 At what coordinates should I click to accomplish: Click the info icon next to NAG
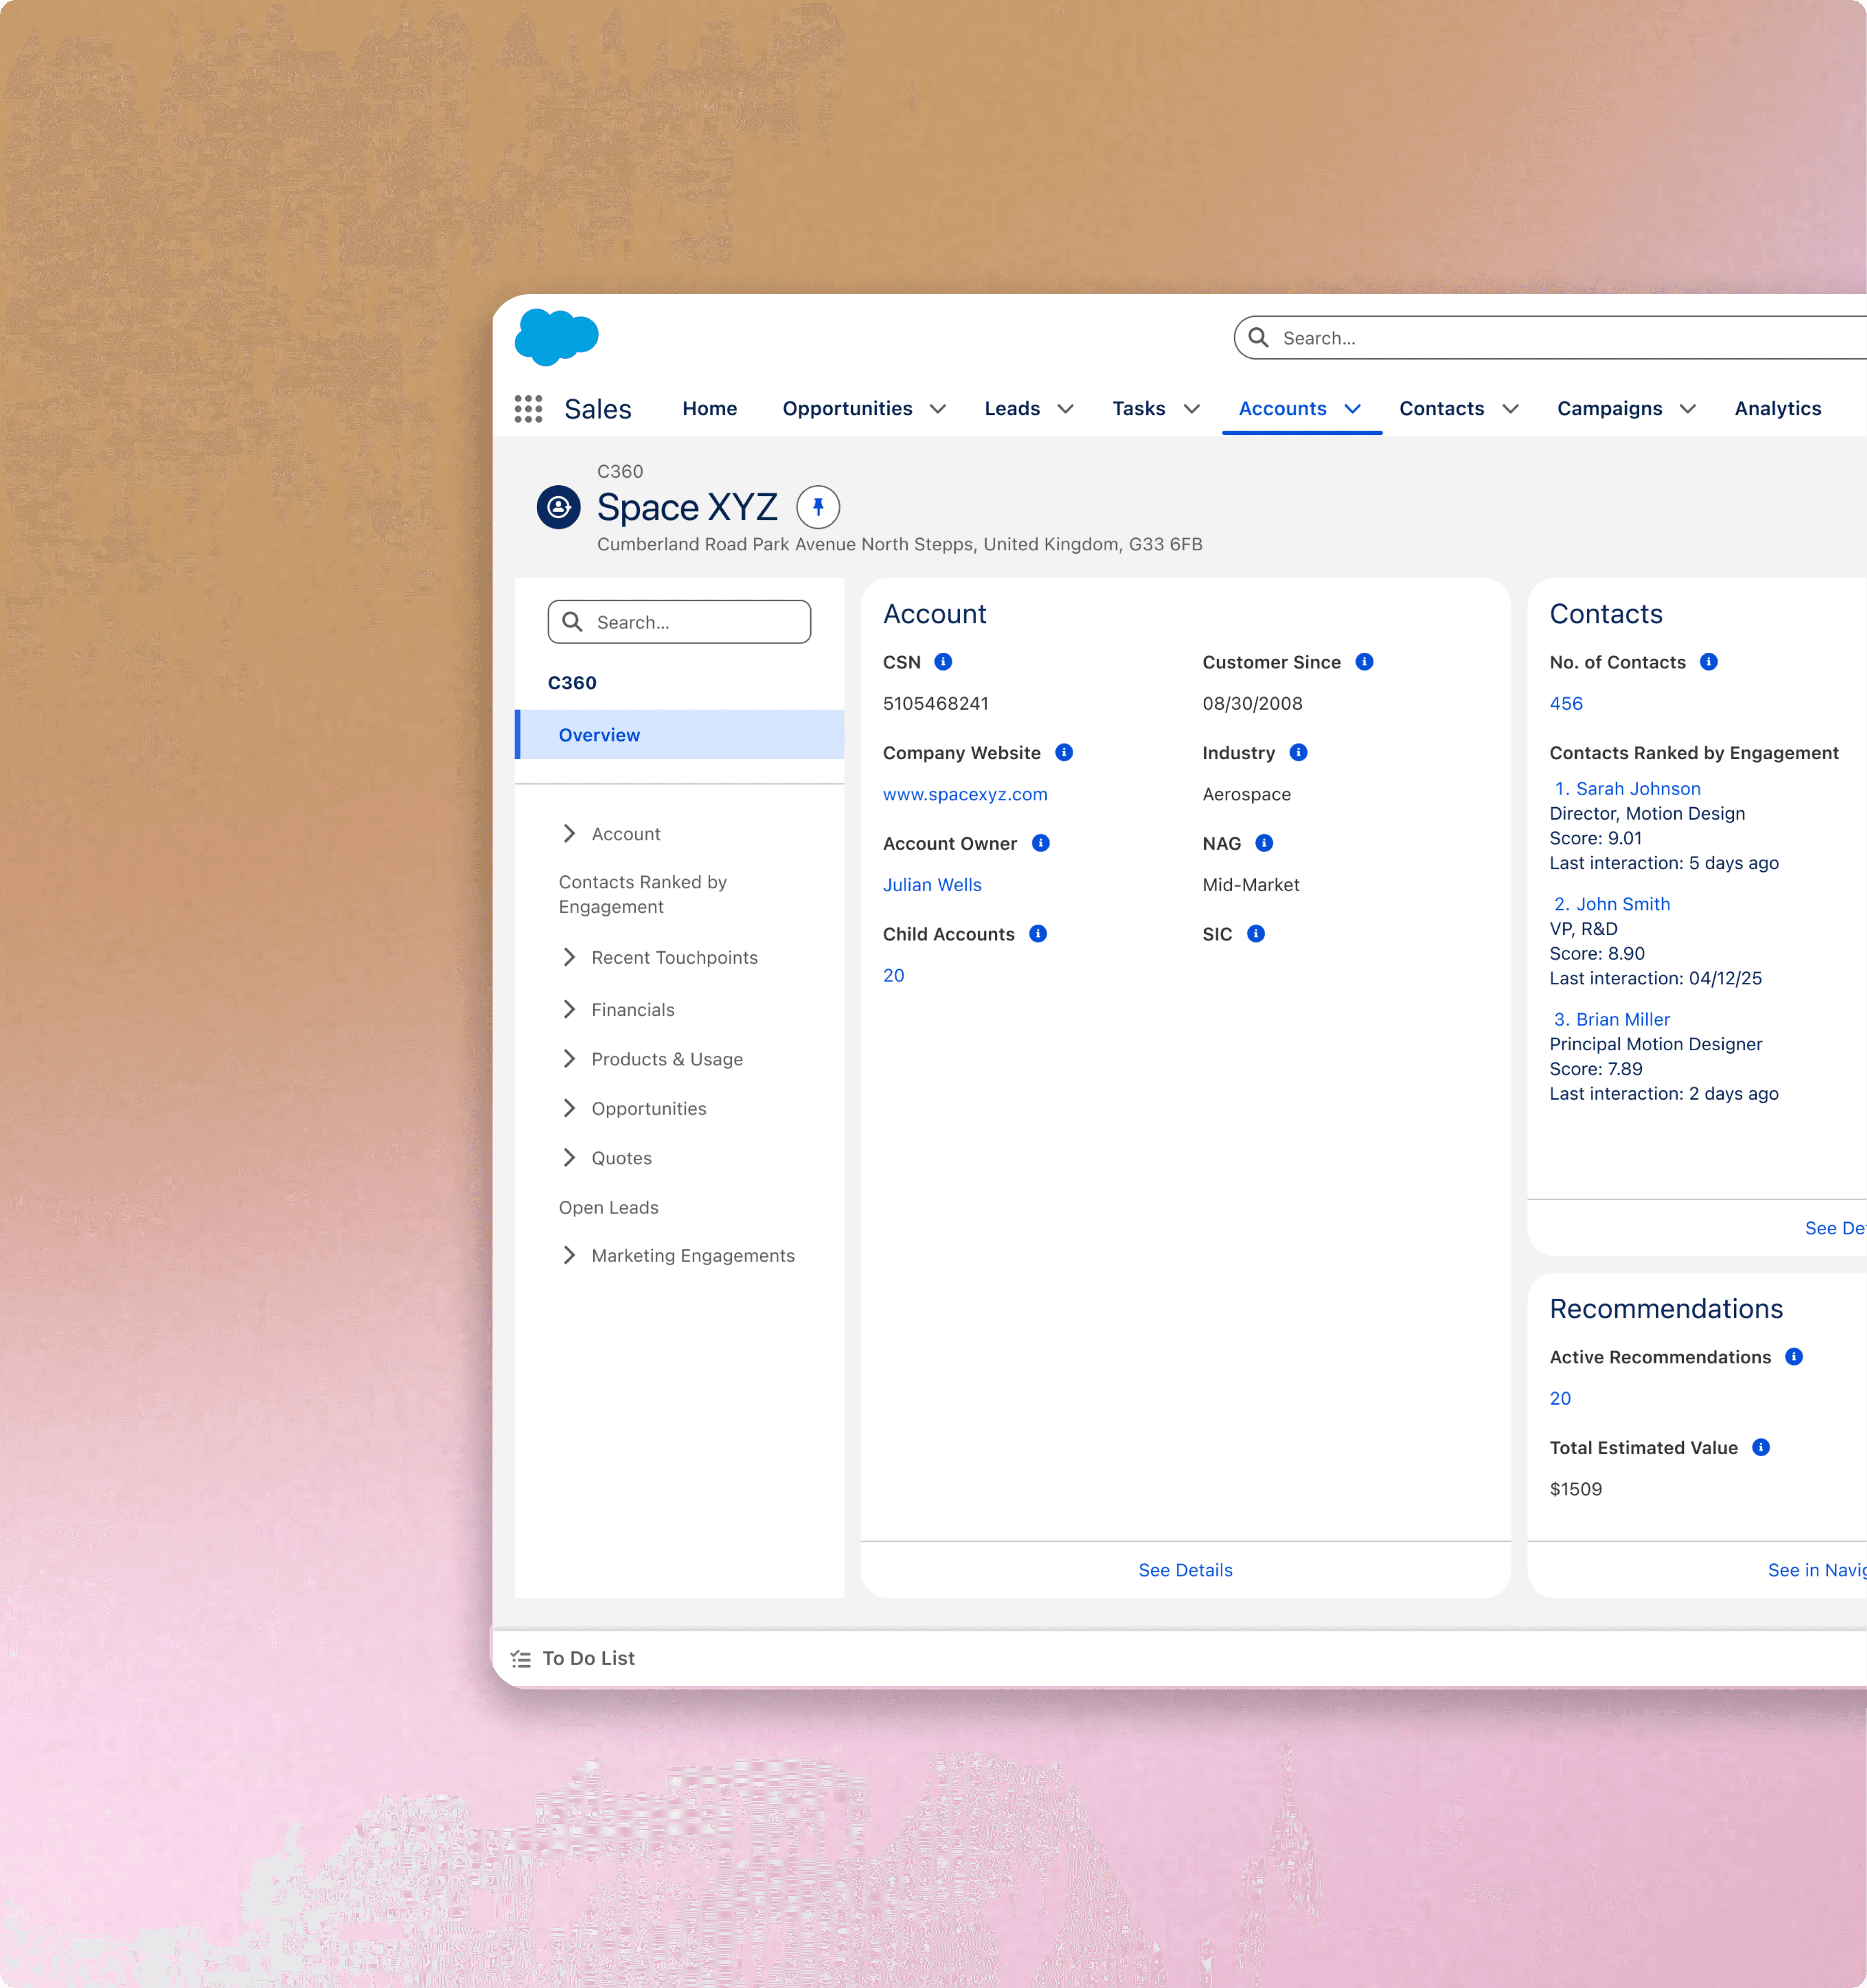(x=1264, y=843)
